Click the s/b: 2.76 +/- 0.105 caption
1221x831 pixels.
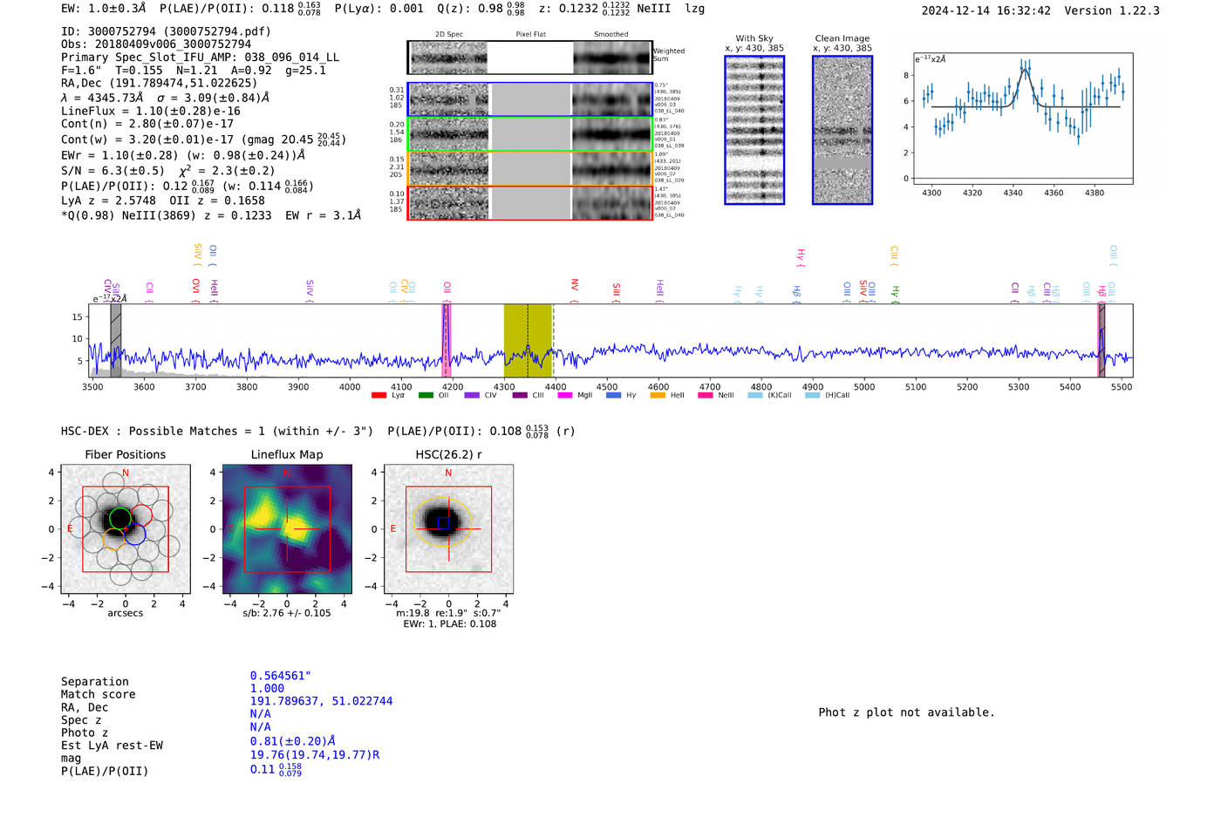pyautogui.click(x=287, y=613)
